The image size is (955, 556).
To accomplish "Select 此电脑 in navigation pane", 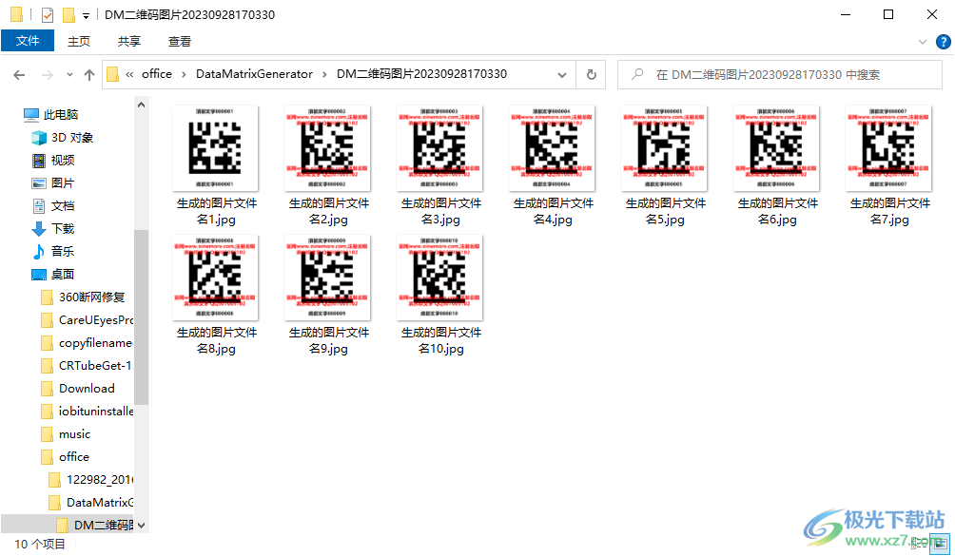I will [61, 114].
